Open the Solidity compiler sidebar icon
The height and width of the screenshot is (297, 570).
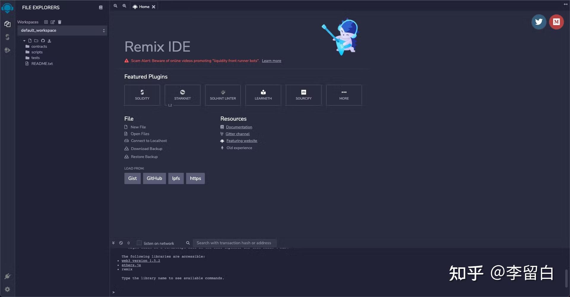(7, 37)
